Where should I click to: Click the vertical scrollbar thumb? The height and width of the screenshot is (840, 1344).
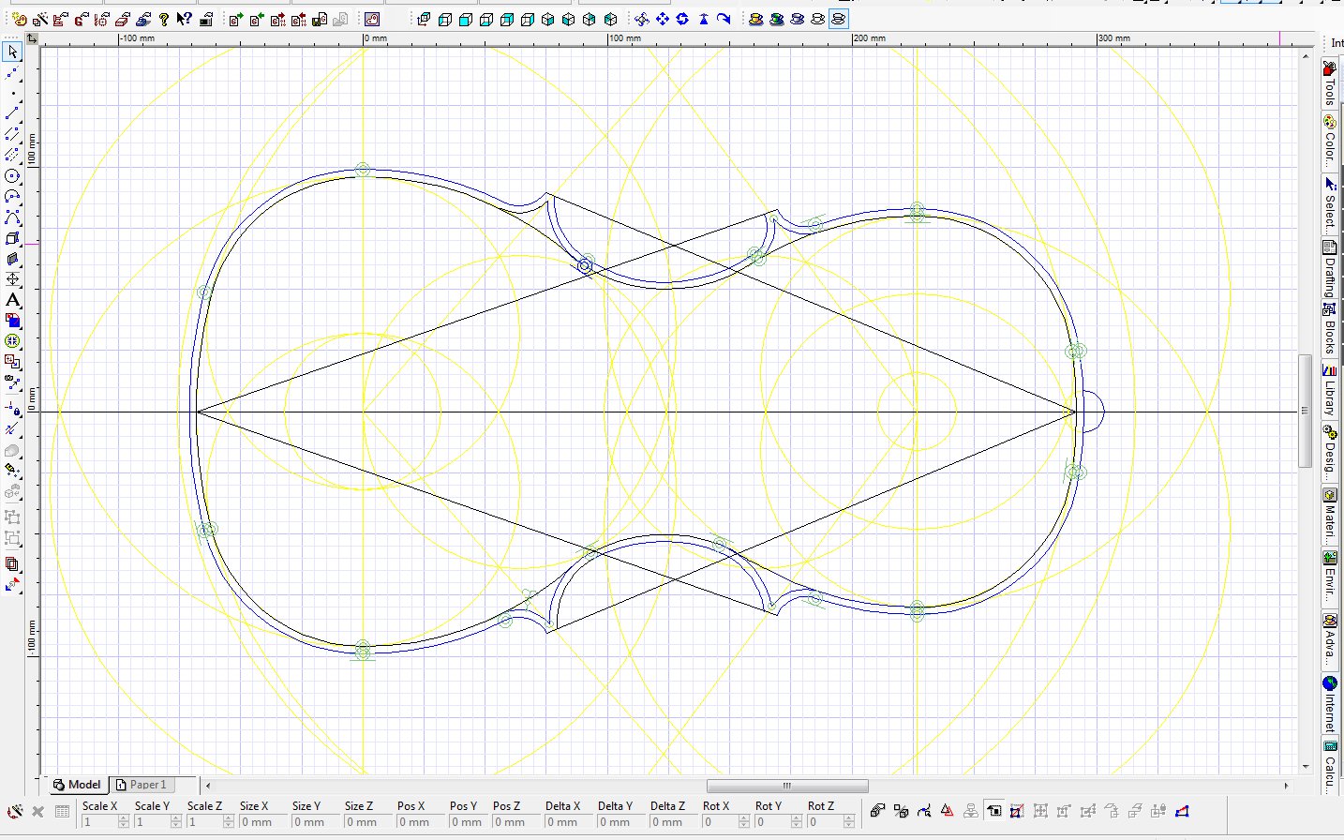coord(1305,411)
